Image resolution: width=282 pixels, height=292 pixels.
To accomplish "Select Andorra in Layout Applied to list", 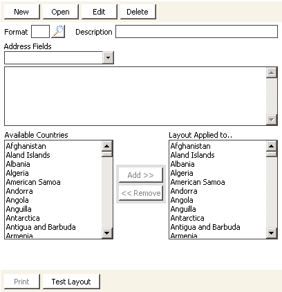I will click(x=218, y=191).
